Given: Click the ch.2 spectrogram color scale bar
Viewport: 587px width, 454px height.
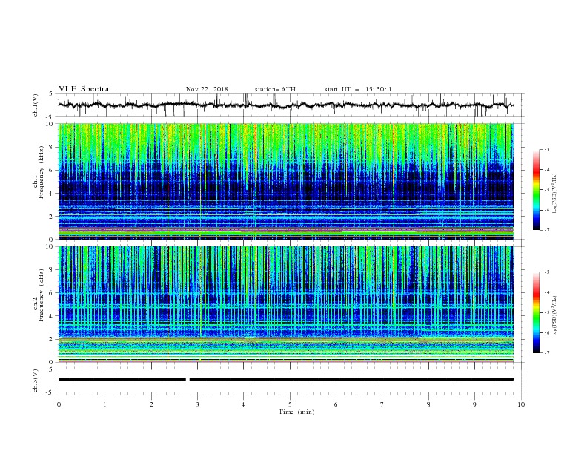Looking at the screenshot, I should pyautogui.click(x=536, y=312).
